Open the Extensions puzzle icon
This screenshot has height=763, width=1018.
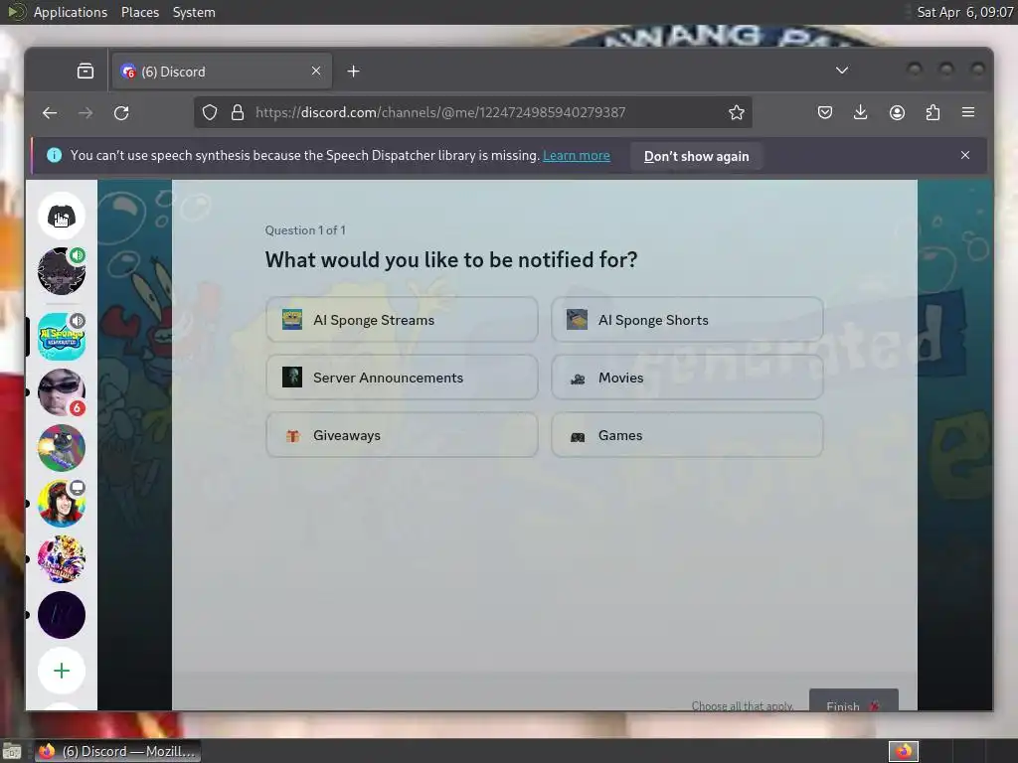click(933, 113)
